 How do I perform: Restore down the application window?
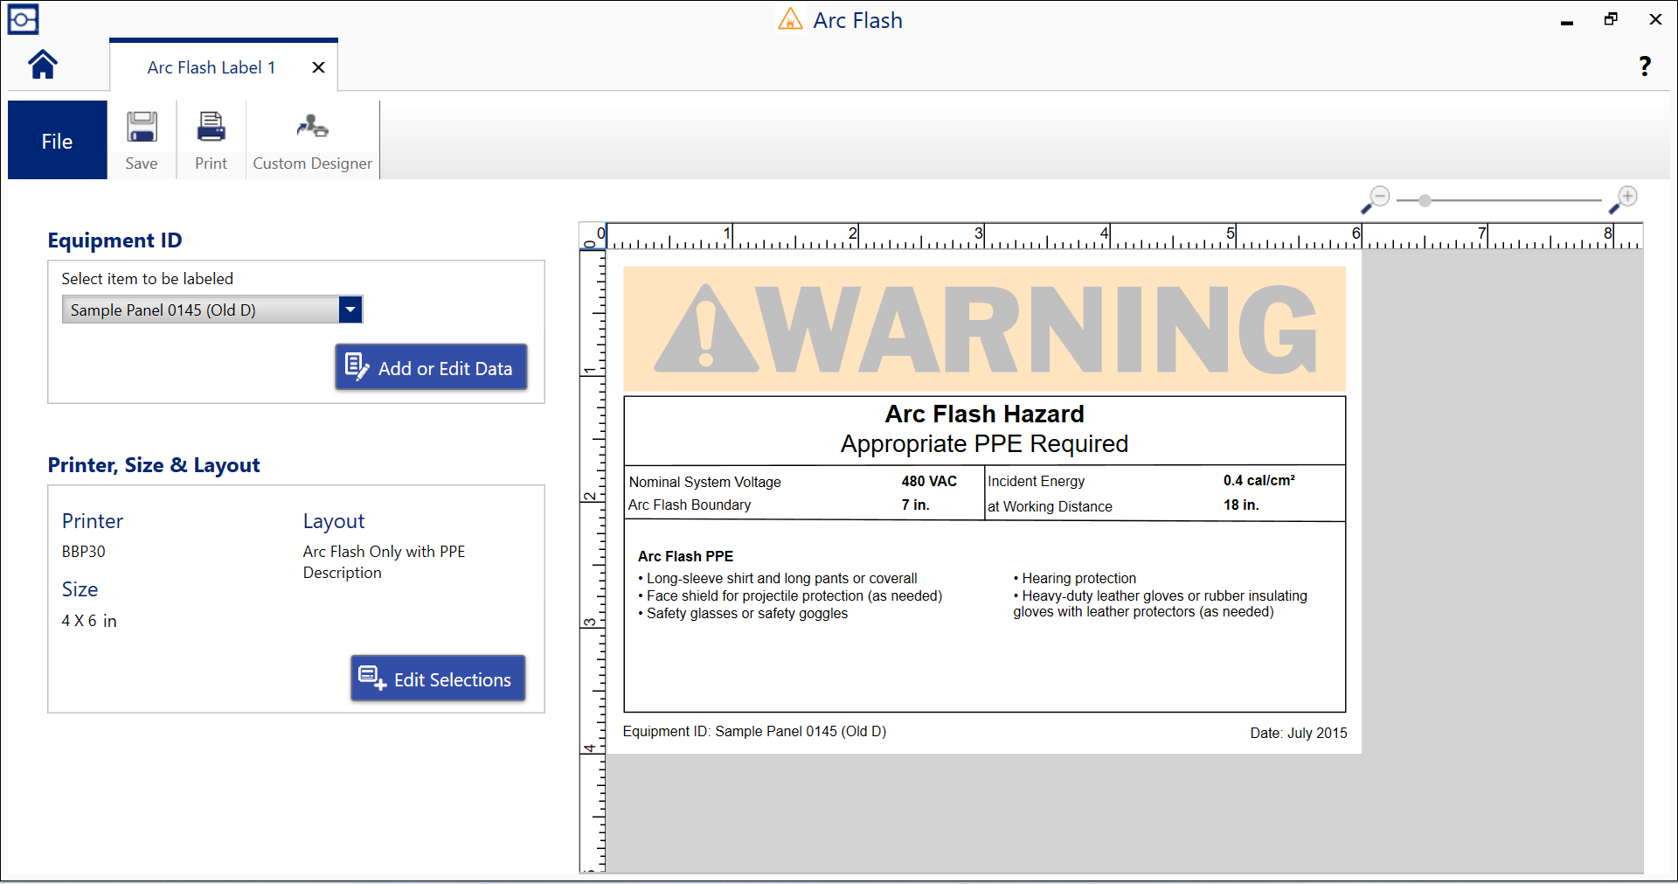click(1611, 19)
